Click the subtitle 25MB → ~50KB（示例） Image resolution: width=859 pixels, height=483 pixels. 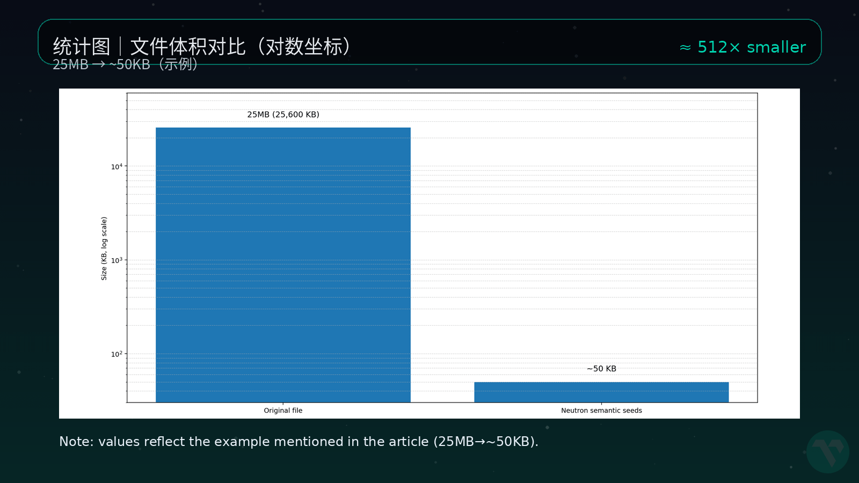126,64
